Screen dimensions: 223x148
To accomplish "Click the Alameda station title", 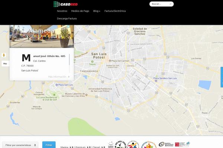I will tap(42, 31).
